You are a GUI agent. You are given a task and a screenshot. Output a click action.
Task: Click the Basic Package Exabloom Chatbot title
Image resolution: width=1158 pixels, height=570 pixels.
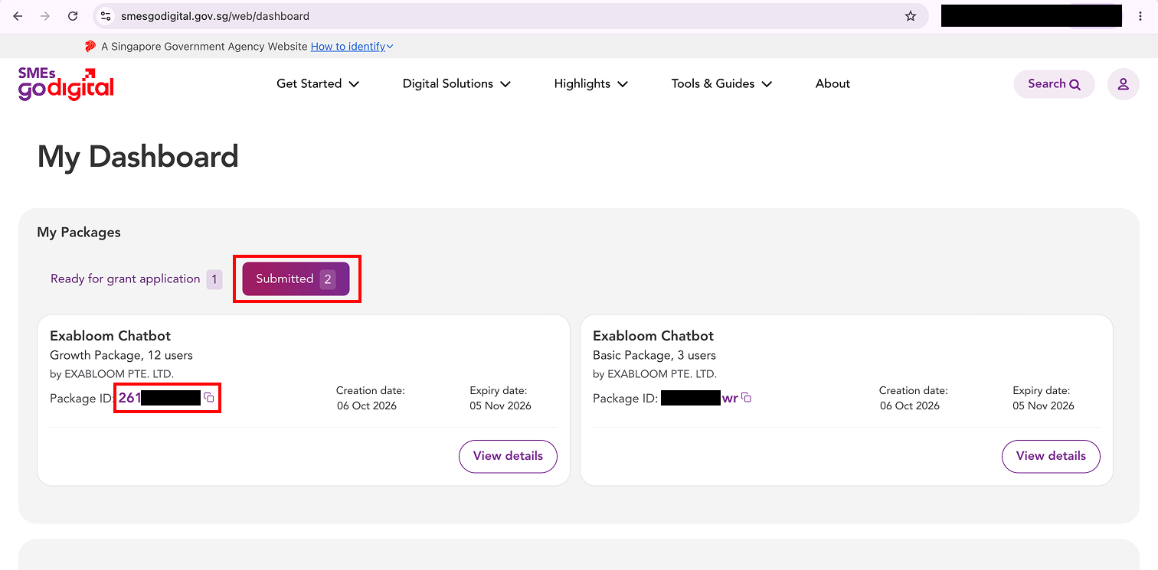coord(653,336)
